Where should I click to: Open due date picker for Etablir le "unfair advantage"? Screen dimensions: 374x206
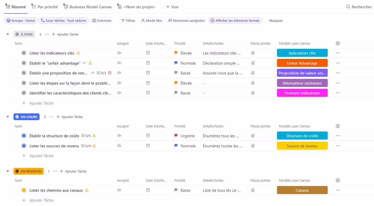[148, 63]
